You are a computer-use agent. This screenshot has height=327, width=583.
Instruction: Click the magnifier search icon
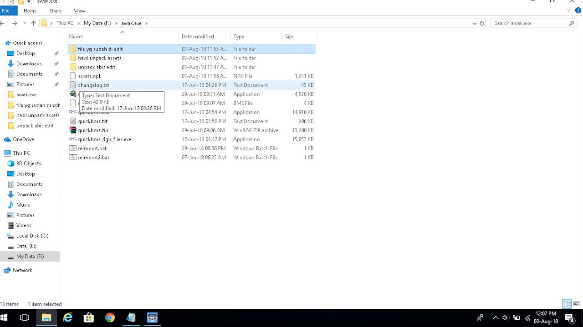point(572,23)
